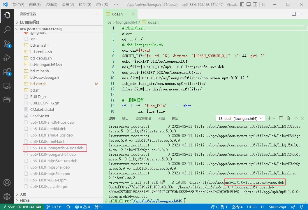This screenshot has height=210, width=308.
Task: Open the terminal selector bash (loongarch64) dropdown
Action: 240,118
